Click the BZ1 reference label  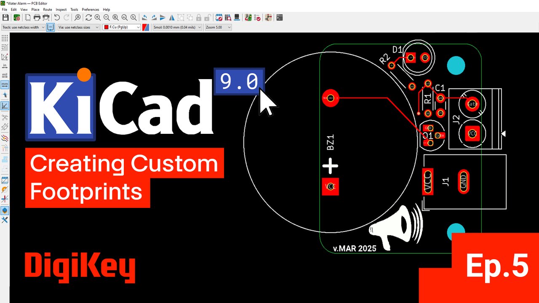[x=331, y=143]
